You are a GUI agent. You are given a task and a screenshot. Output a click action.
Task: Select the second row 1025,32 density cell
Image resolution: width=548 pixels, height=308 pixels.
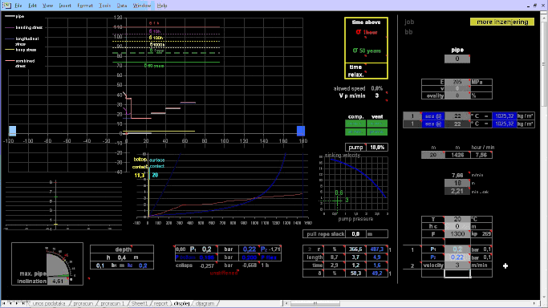505,124
